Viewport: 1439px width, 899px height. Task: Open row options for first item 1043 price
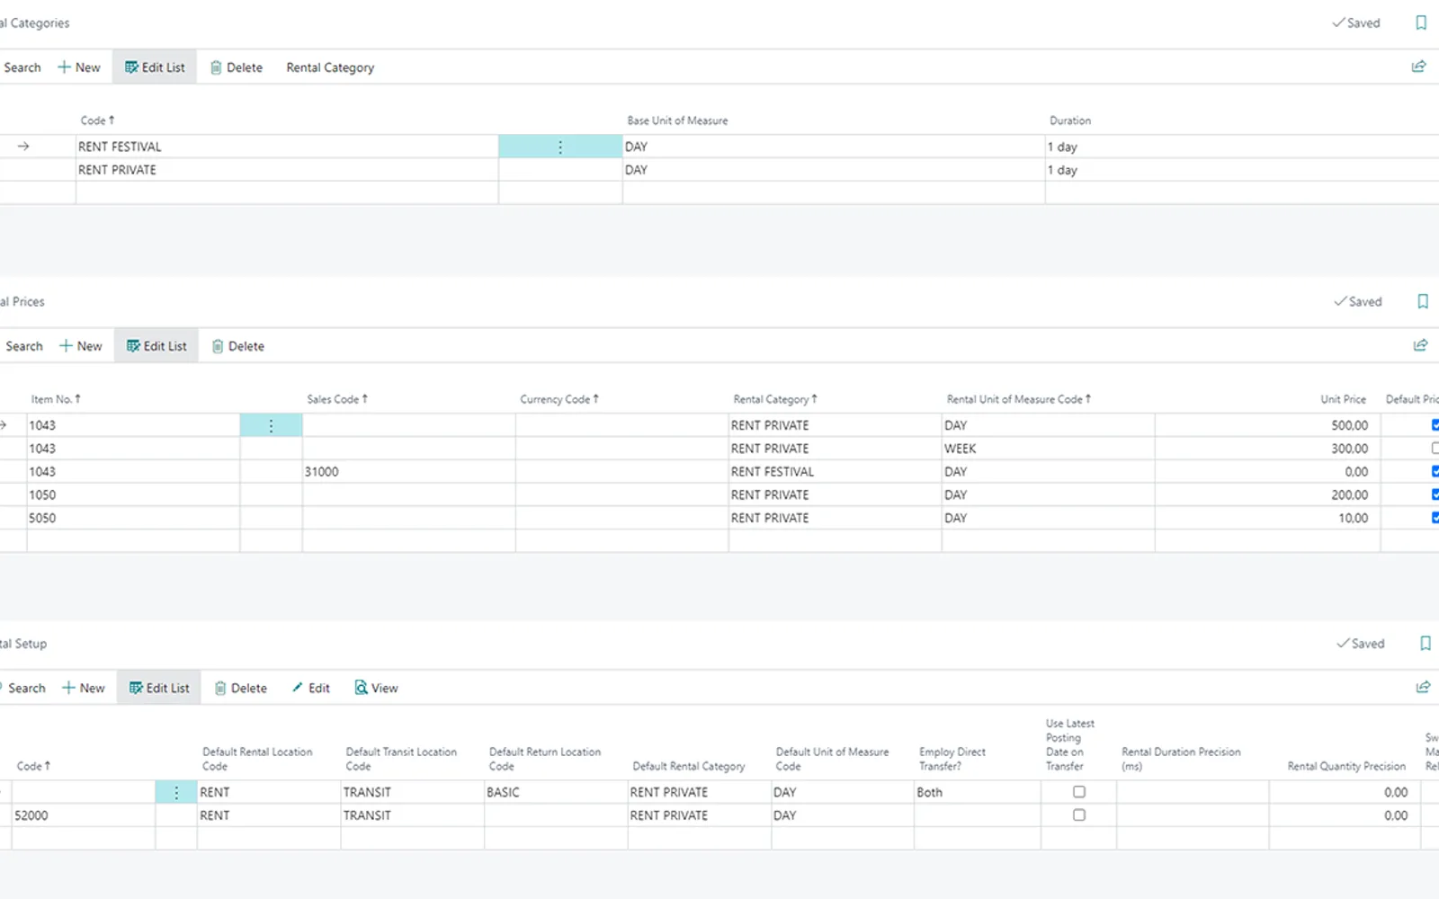coord(271,425)
